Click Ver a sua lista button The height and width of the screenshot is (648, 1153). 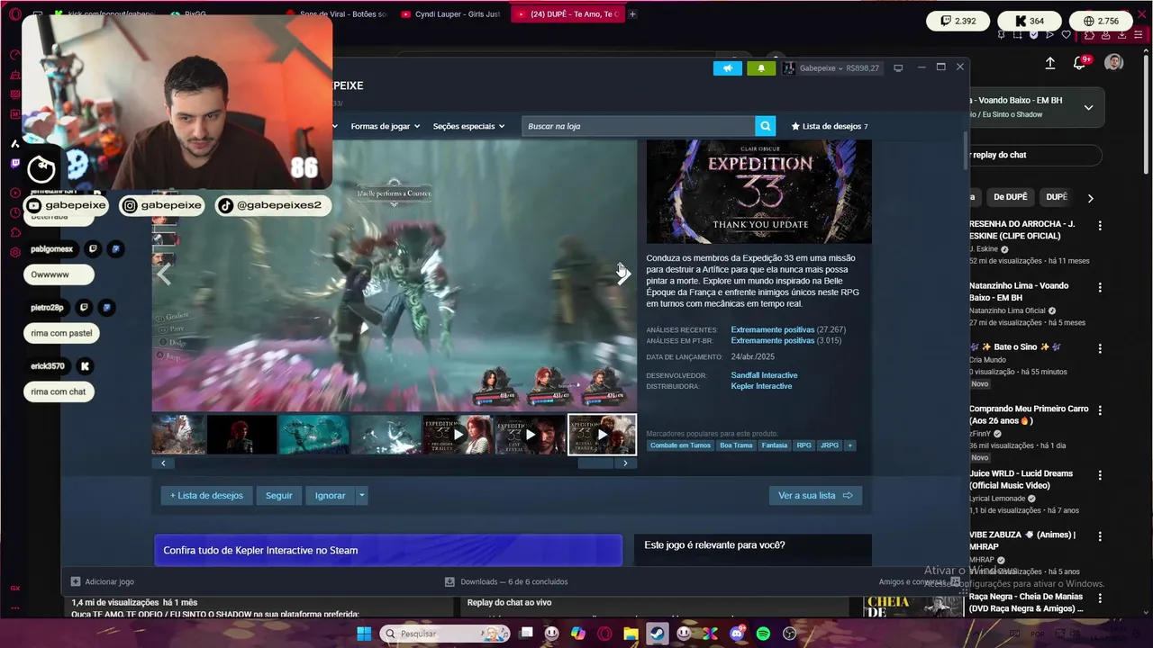815,495
